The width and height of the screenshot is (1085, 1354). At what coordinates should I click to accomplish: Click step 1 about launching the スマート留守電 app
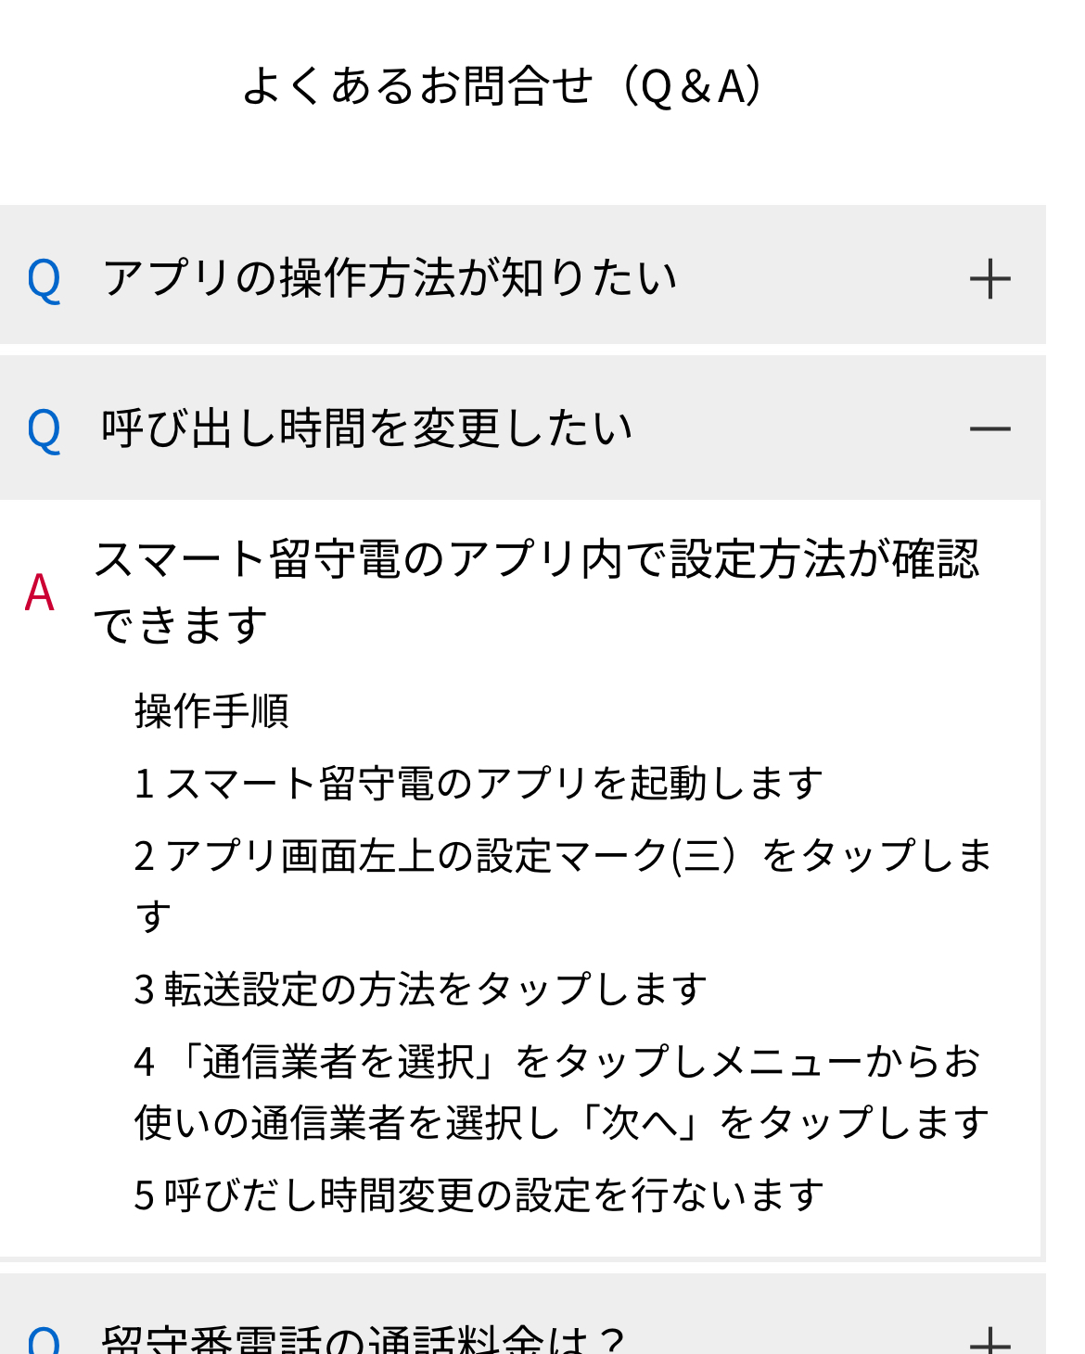479,784
